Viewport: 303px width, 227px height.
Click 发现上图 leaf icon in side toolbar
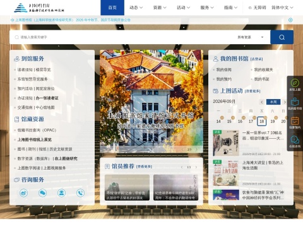tap(295, 84)
